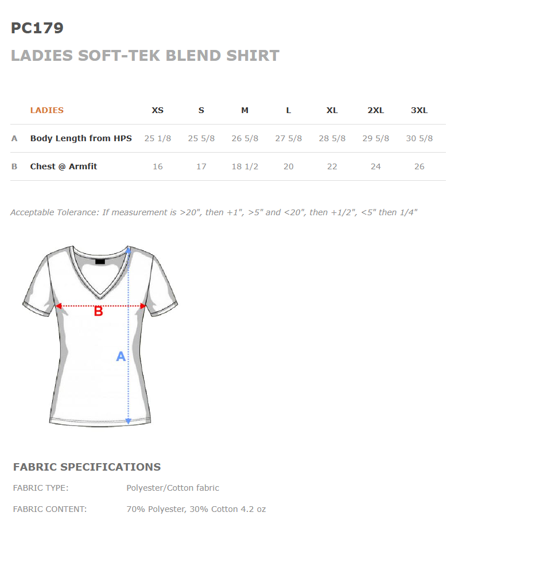Click the Fabric Specifications heading
This screenshot has width=536, height=586.
(x=87, y=467)
